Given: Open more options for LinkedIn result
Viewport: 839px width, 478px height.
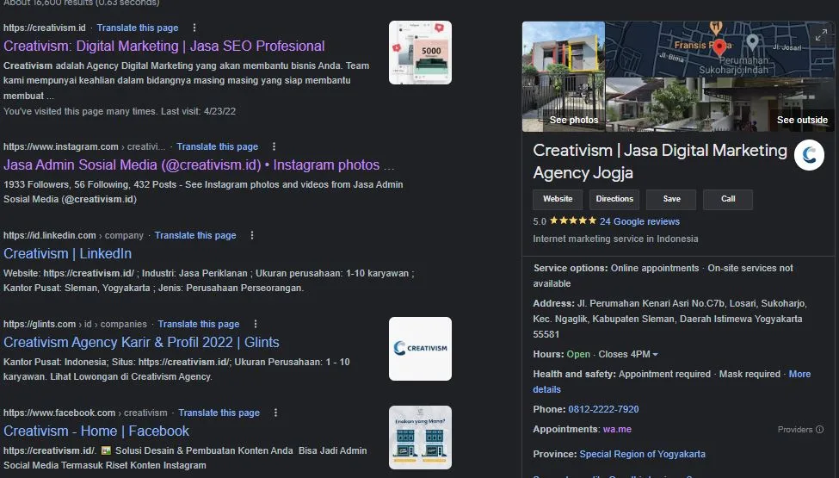Looking at the screenshot, I should point(252,235).
